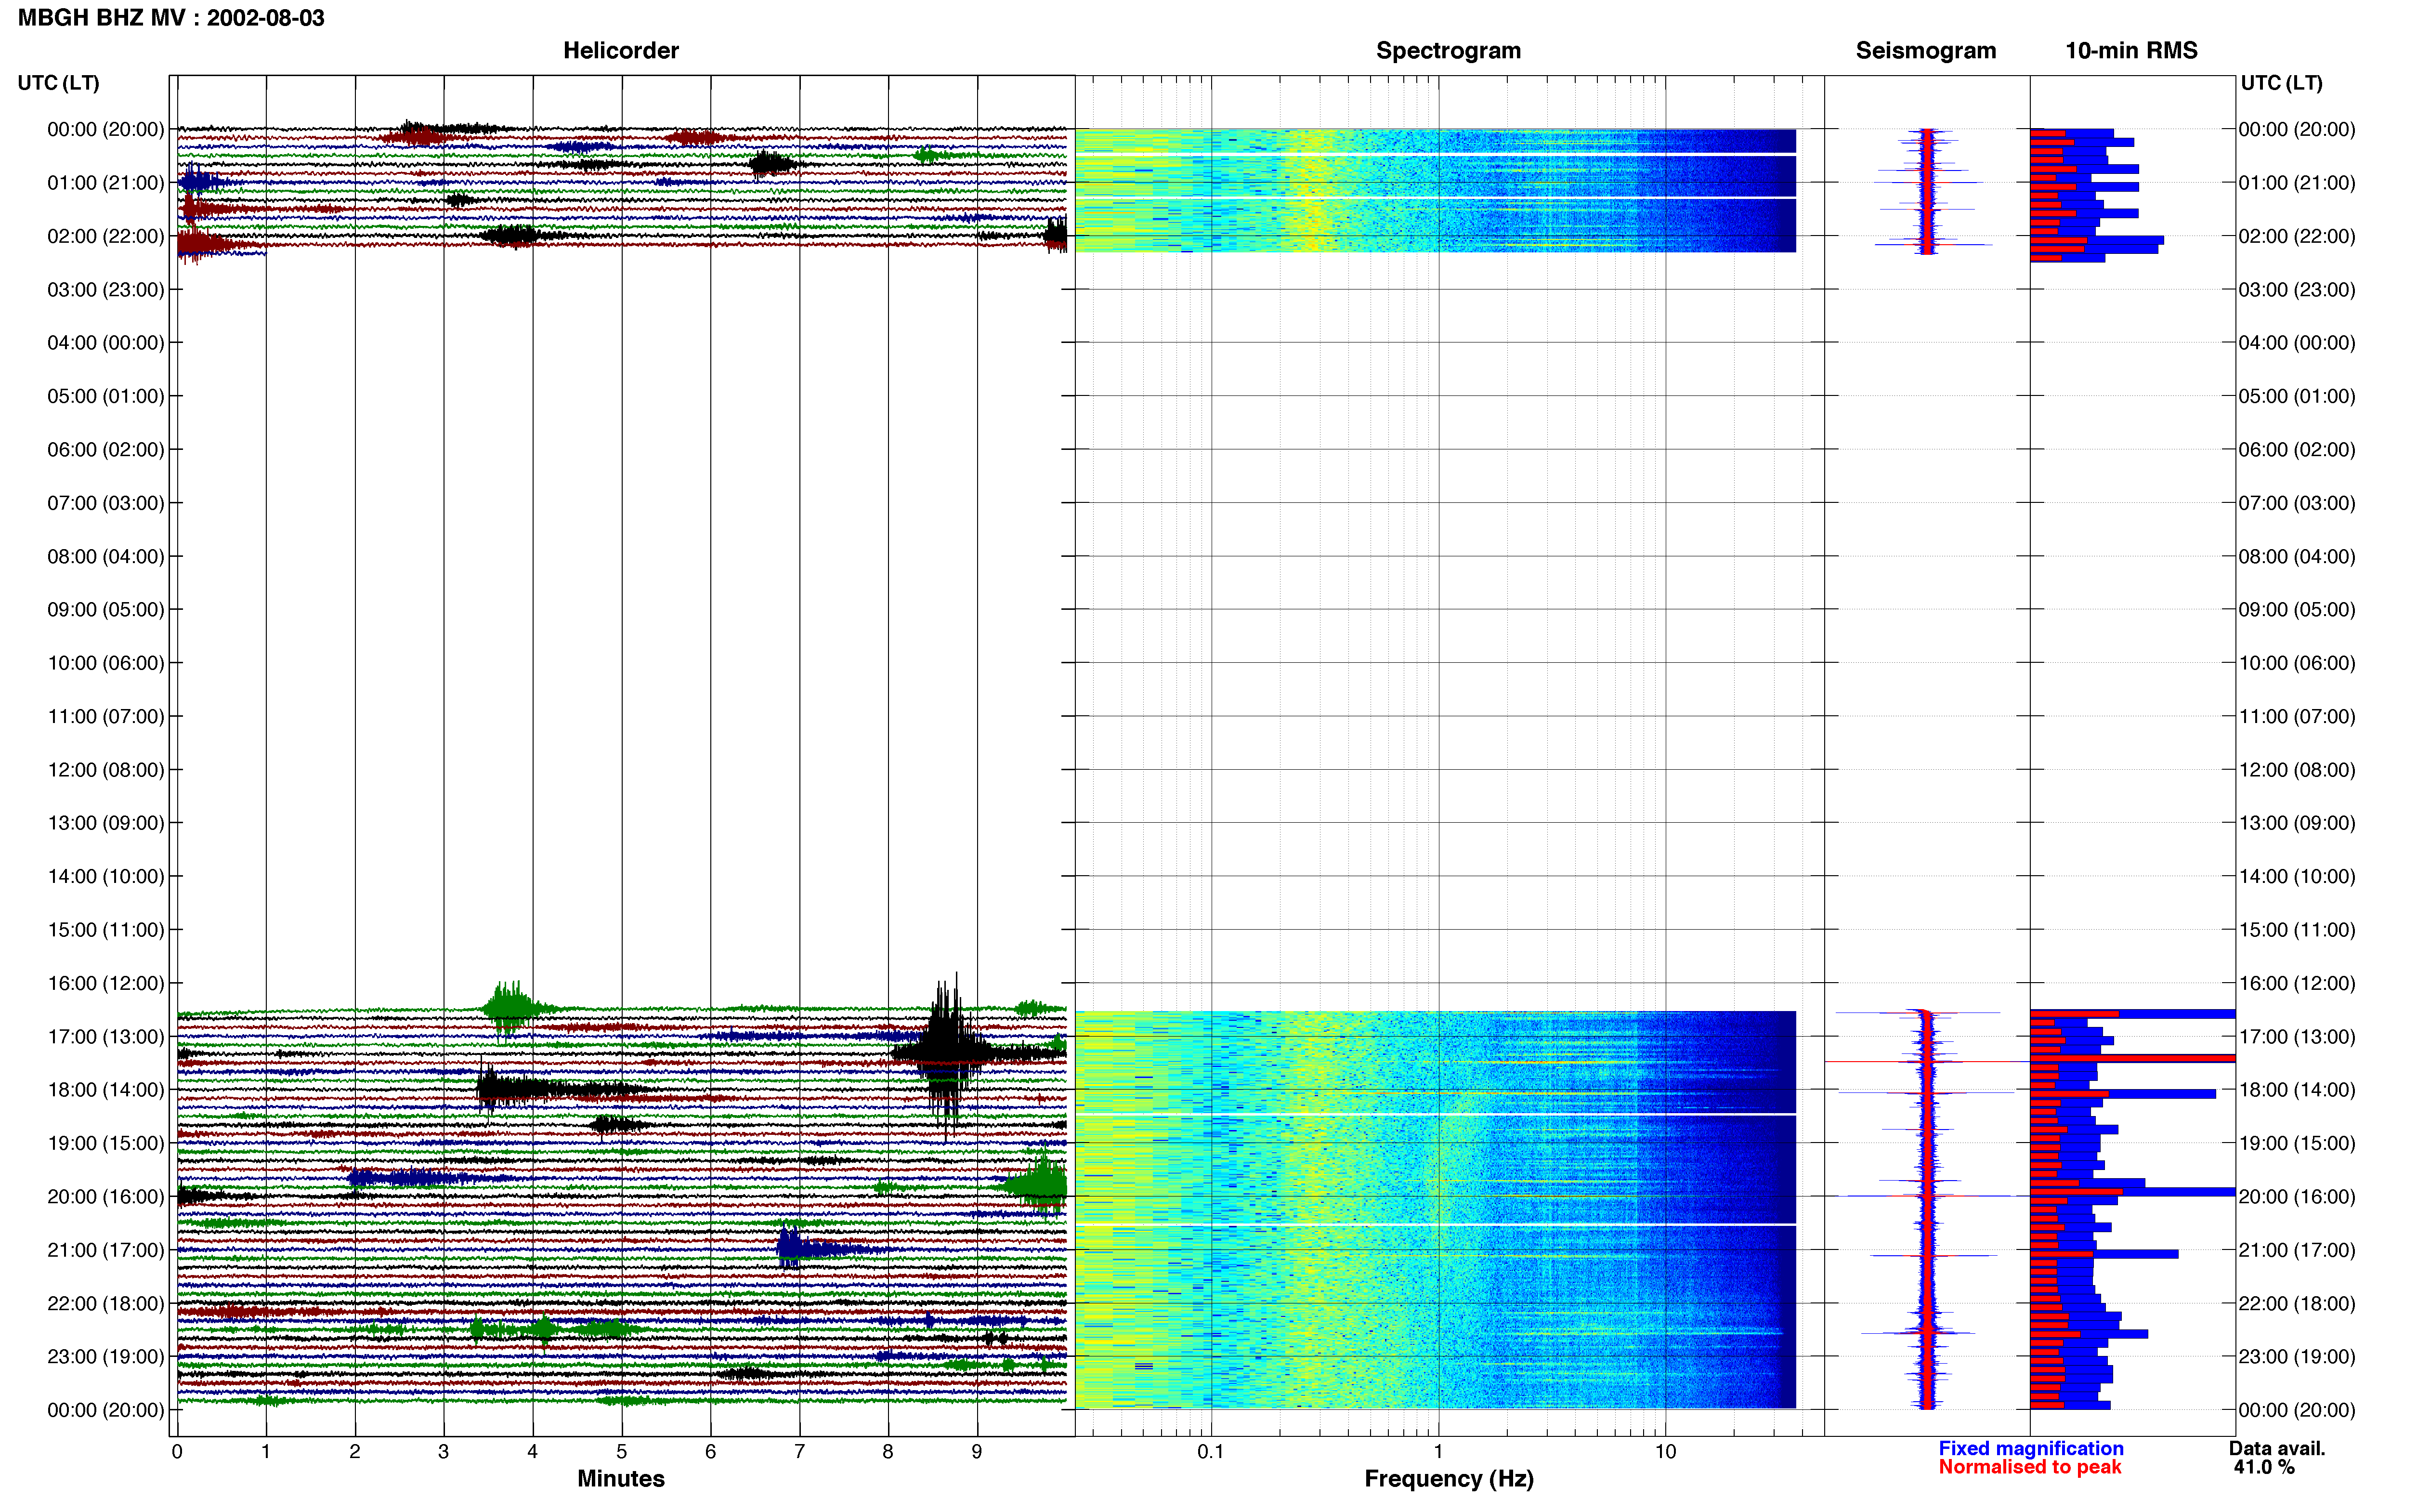Click the left 10:00 (06:00) time label
The image size is (2417, 1512).
(x=106, y=663)
